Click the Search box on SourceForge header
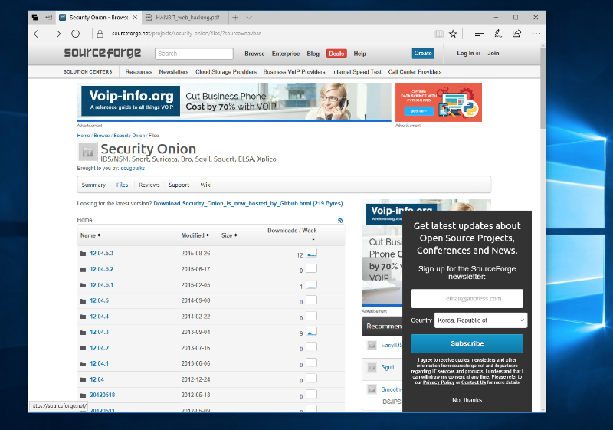Viewport: 613px width, 430px height. [x=194, y=54]
